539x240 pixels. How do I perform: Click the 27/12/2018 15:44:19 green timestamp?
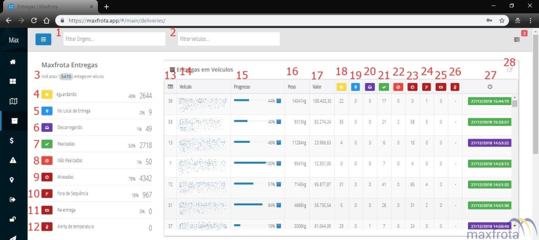coord(489,100)
